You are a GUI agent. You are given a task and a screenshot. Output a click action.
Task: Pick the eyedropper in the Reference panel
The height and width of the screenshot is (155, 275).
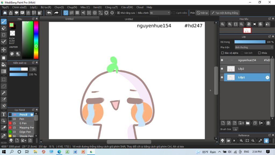tap(260, 140)
